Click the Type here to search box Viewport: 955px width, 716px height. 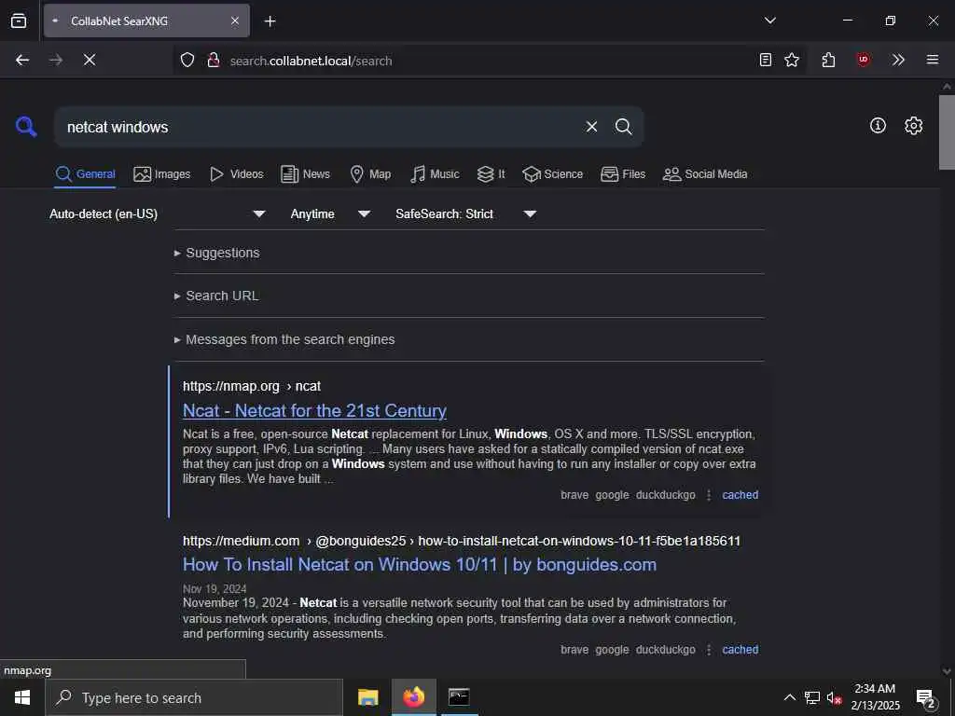[x=194, y=697]
